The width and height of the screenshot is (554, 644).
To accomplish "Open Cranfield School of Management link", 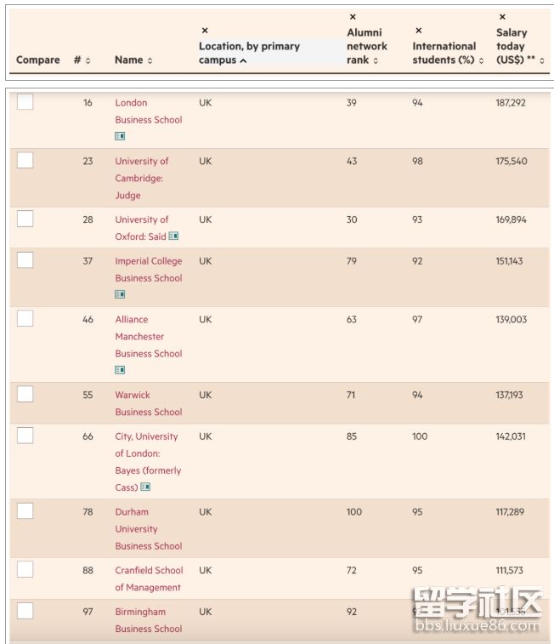I will 149,578.
